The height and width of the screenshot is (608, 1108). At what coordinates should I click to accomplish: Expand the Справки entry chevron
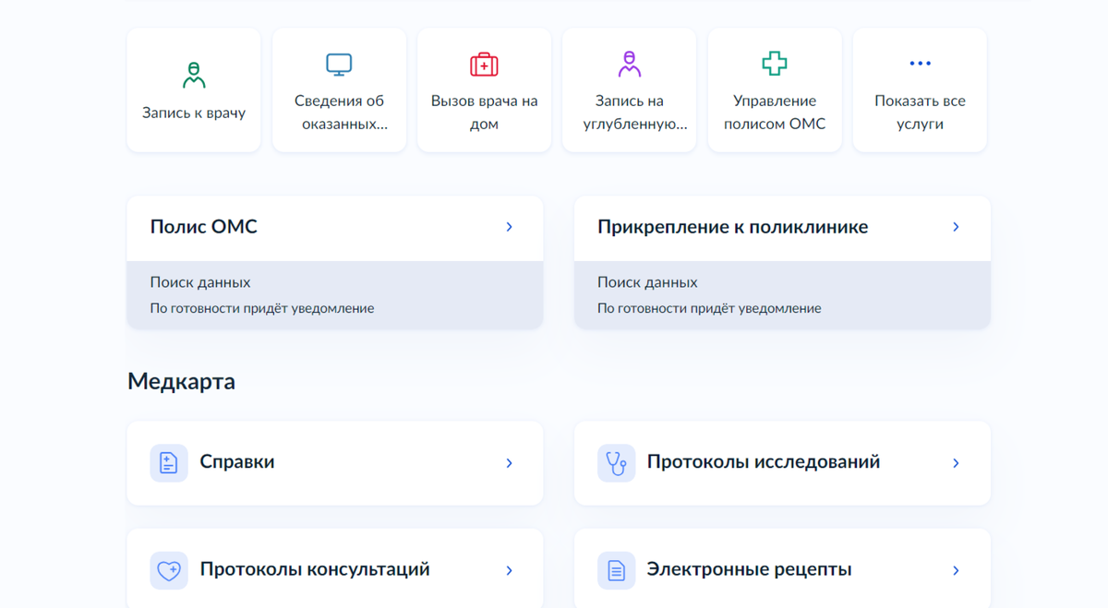coord(509,463)
